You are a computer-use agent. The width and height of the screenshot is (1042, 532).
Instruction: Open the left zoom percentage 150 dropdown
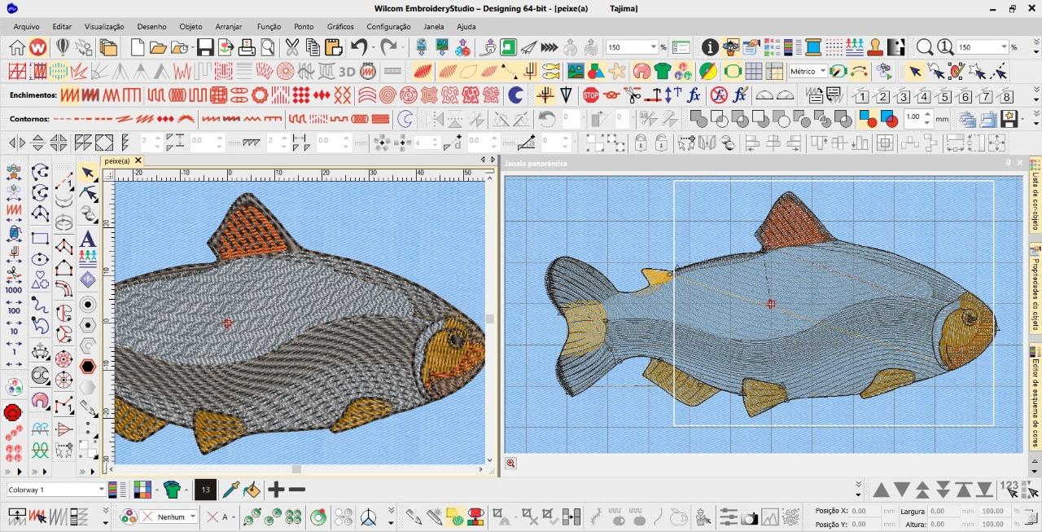653,48
